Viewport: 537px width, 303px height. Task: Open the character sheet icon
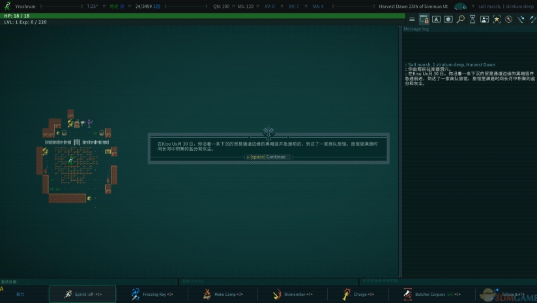[x=484, y=20]
